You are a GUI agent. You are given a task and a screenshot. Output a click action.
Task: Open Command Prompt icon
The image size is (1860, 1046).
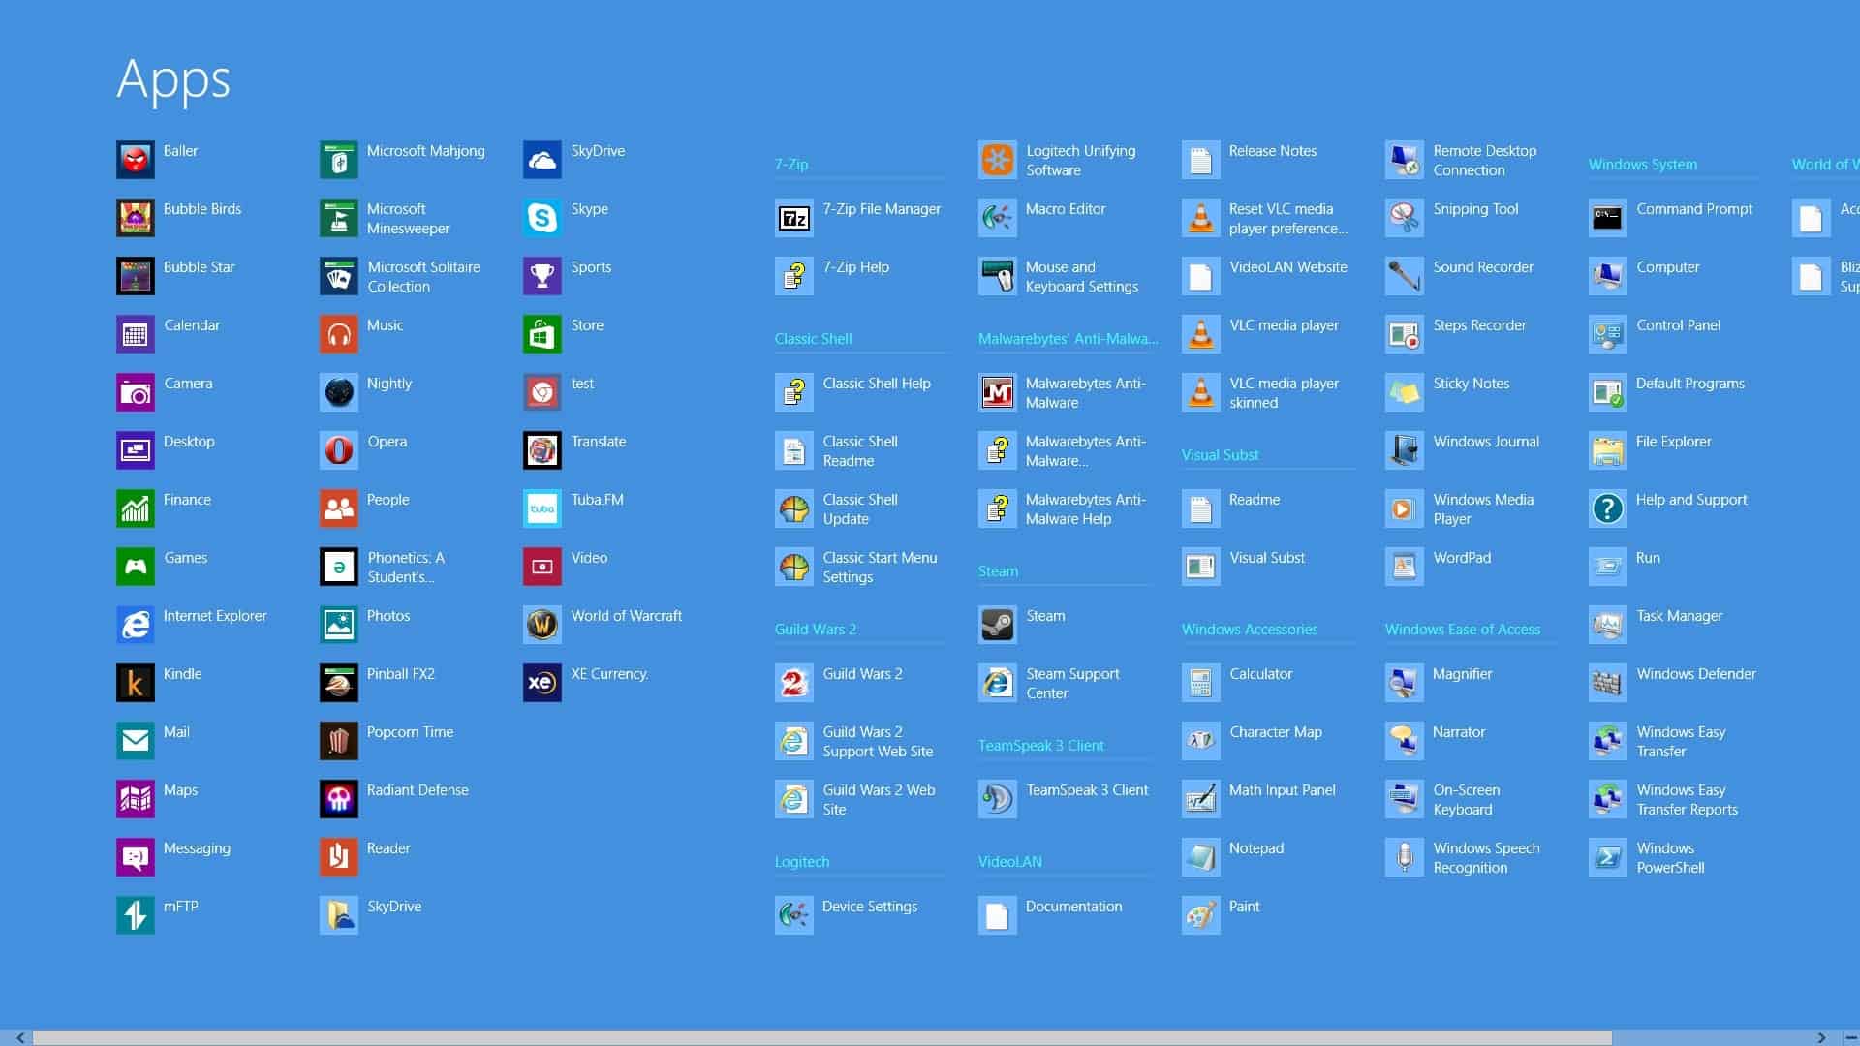[1608, 218]
